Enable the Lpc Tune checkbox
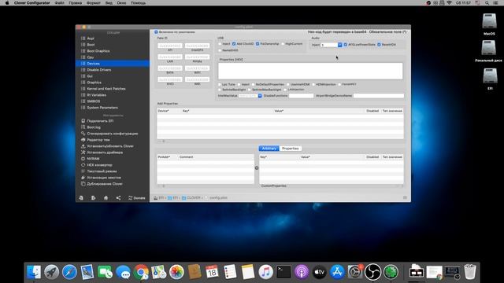Image resolution: width=504 pixels, height=283 pixels. 220,84
